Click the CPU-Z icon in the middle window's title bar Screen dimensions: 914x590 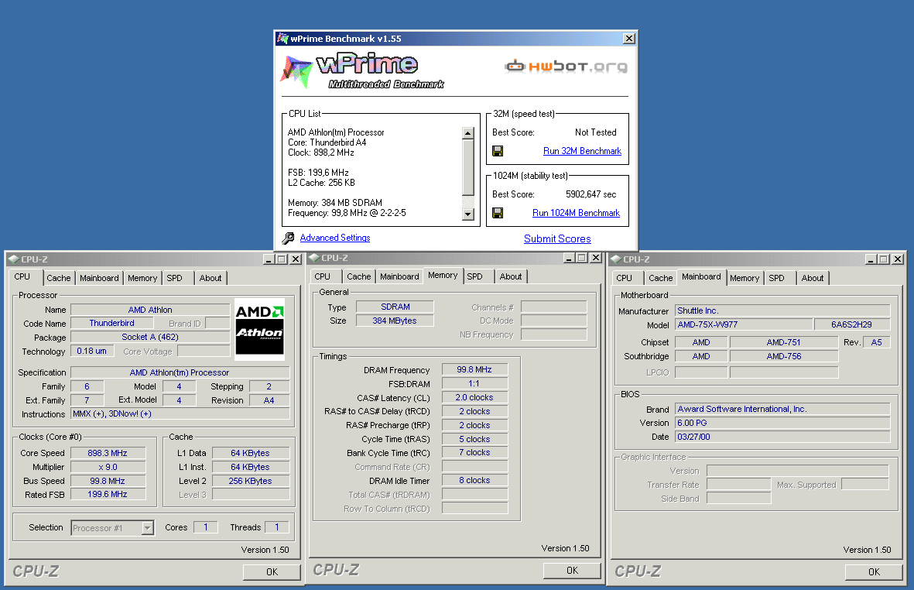click(x=314, y=258)
